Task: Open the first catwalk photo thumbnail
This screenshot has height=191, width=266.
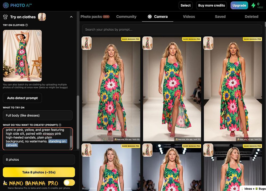Action: pos(111,89)
